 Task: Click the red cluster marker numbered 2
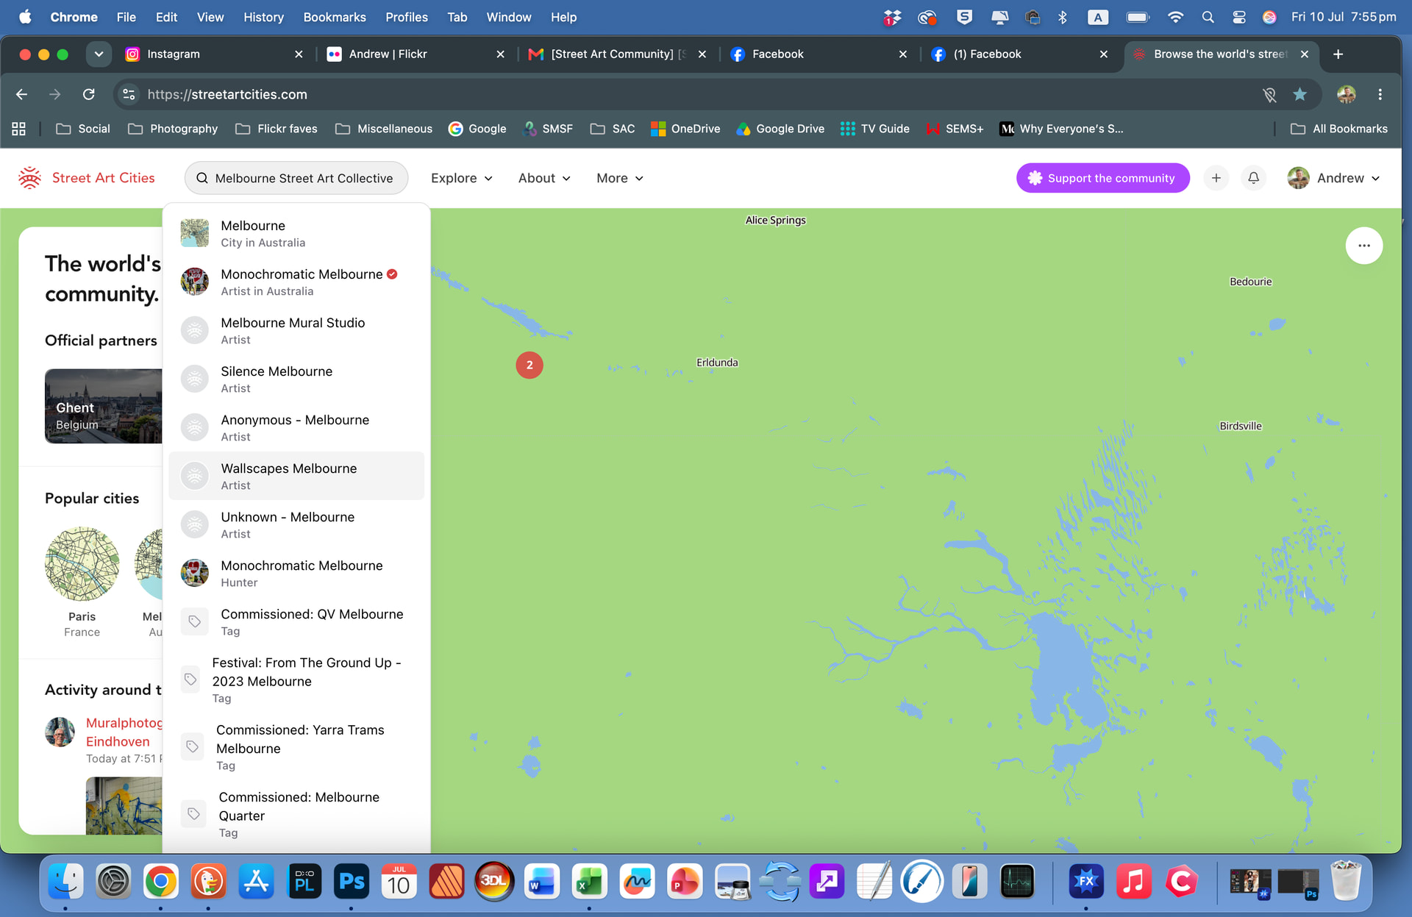pos(529,365)
